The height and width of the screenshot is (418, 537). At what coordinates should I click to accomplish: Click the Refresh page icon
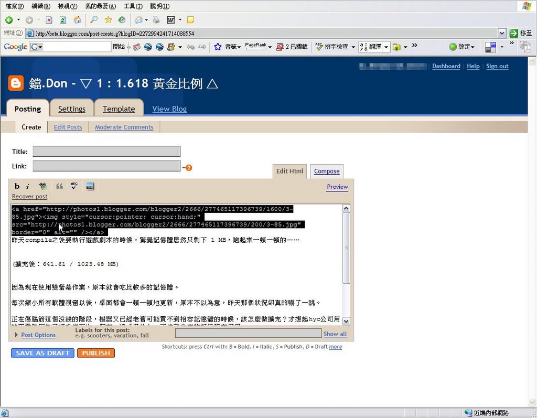pyautogui.click(x=63, y=20)
